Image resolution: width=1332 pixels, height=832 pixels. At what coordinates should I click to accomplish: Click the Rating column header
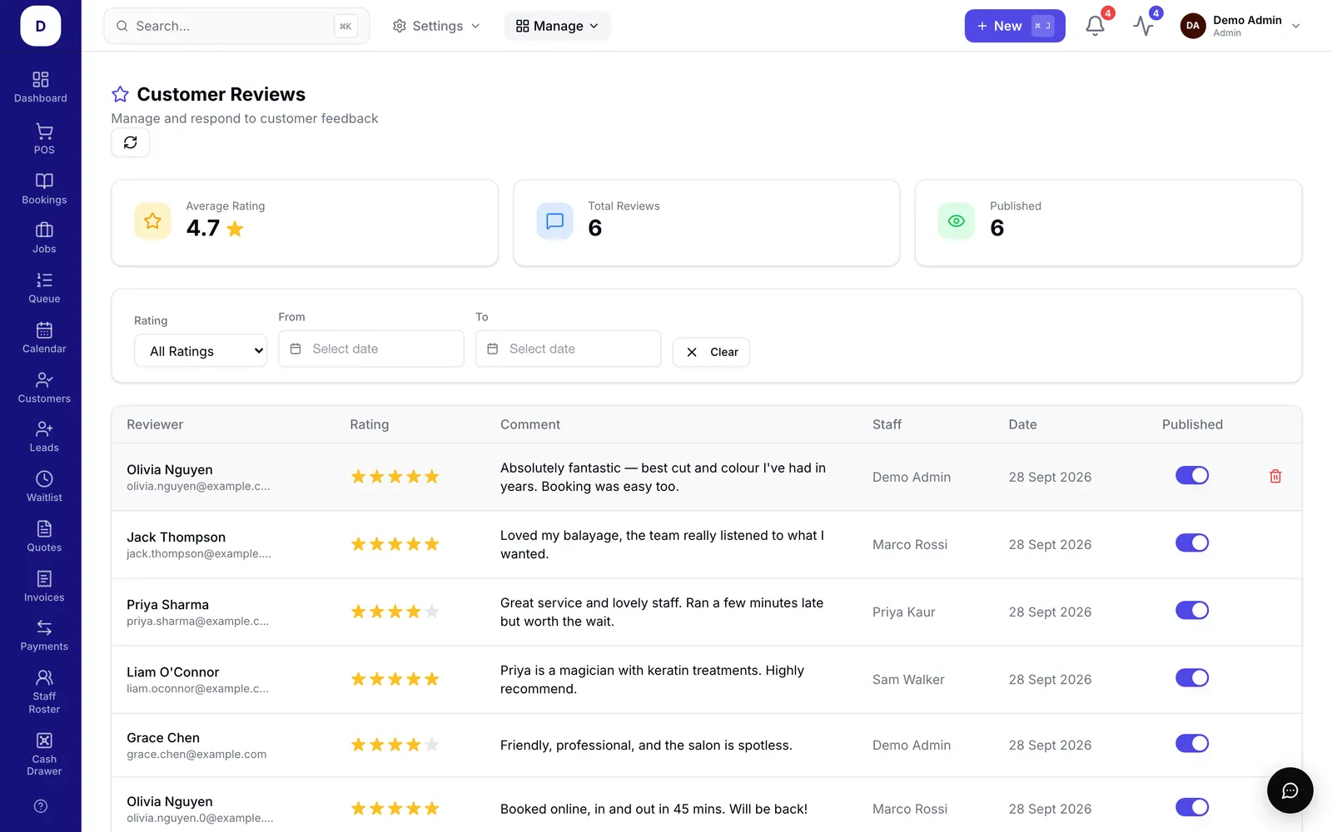(370, 424)
